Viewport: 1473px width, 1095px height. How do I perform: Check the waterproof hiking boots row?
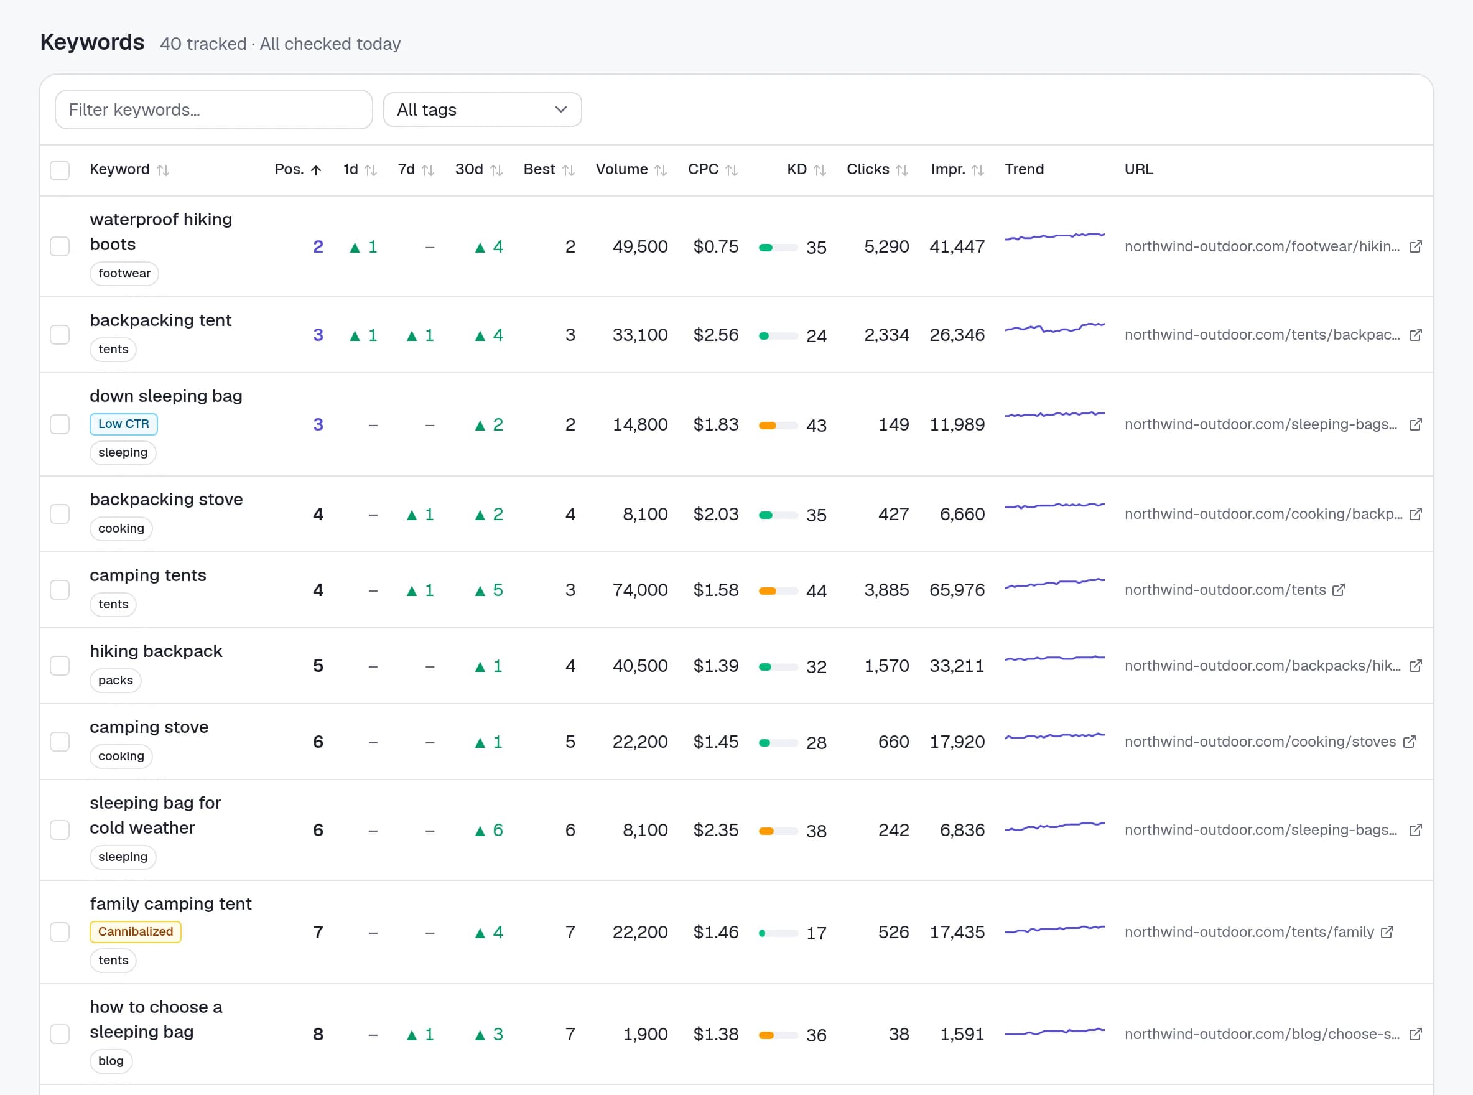coord(60,246)
